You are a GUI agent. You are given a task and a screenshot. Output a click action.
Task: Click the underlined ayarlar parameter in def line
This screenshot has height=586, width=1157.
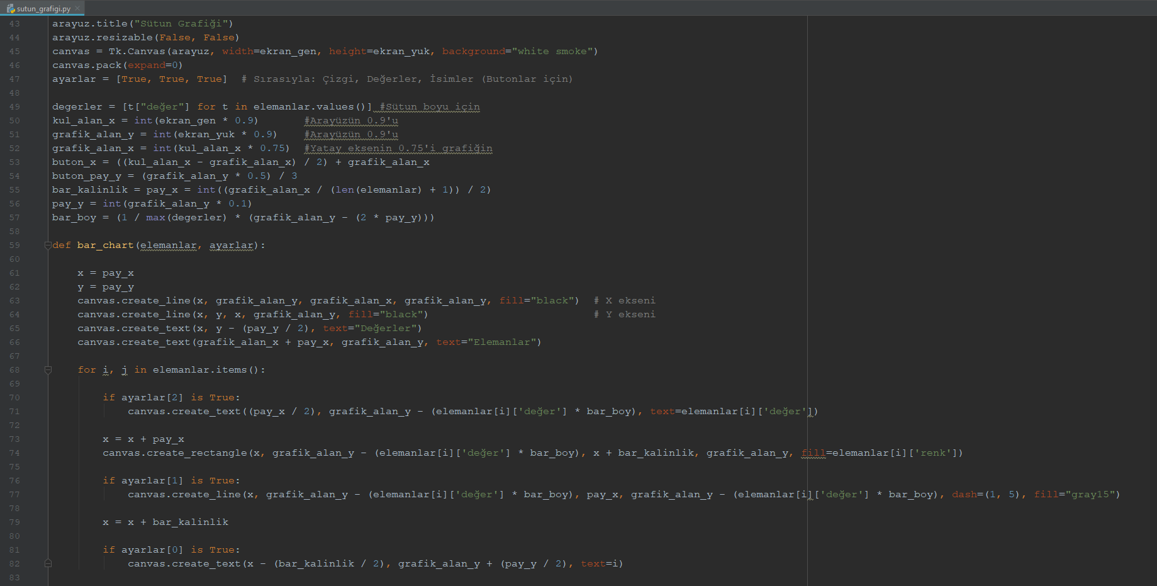point(231,245)
